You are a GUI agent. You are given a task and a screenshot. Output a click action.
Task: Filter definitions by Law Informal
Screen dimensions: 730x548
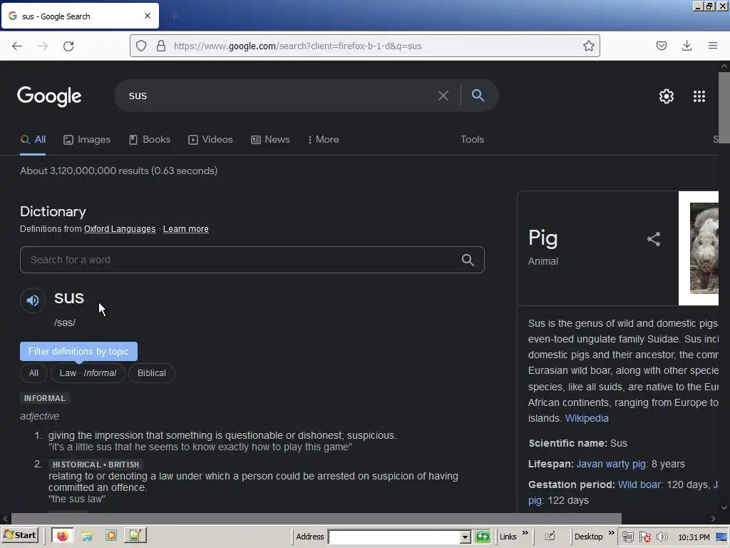click(x=88, y=373)
